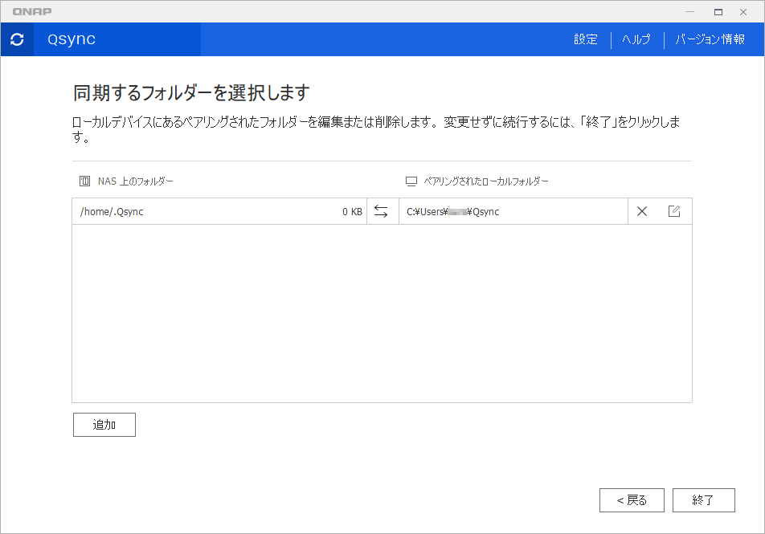Open the 設定 menu
The height and width of the screenshot is (534, 765).
click(586, 39)
